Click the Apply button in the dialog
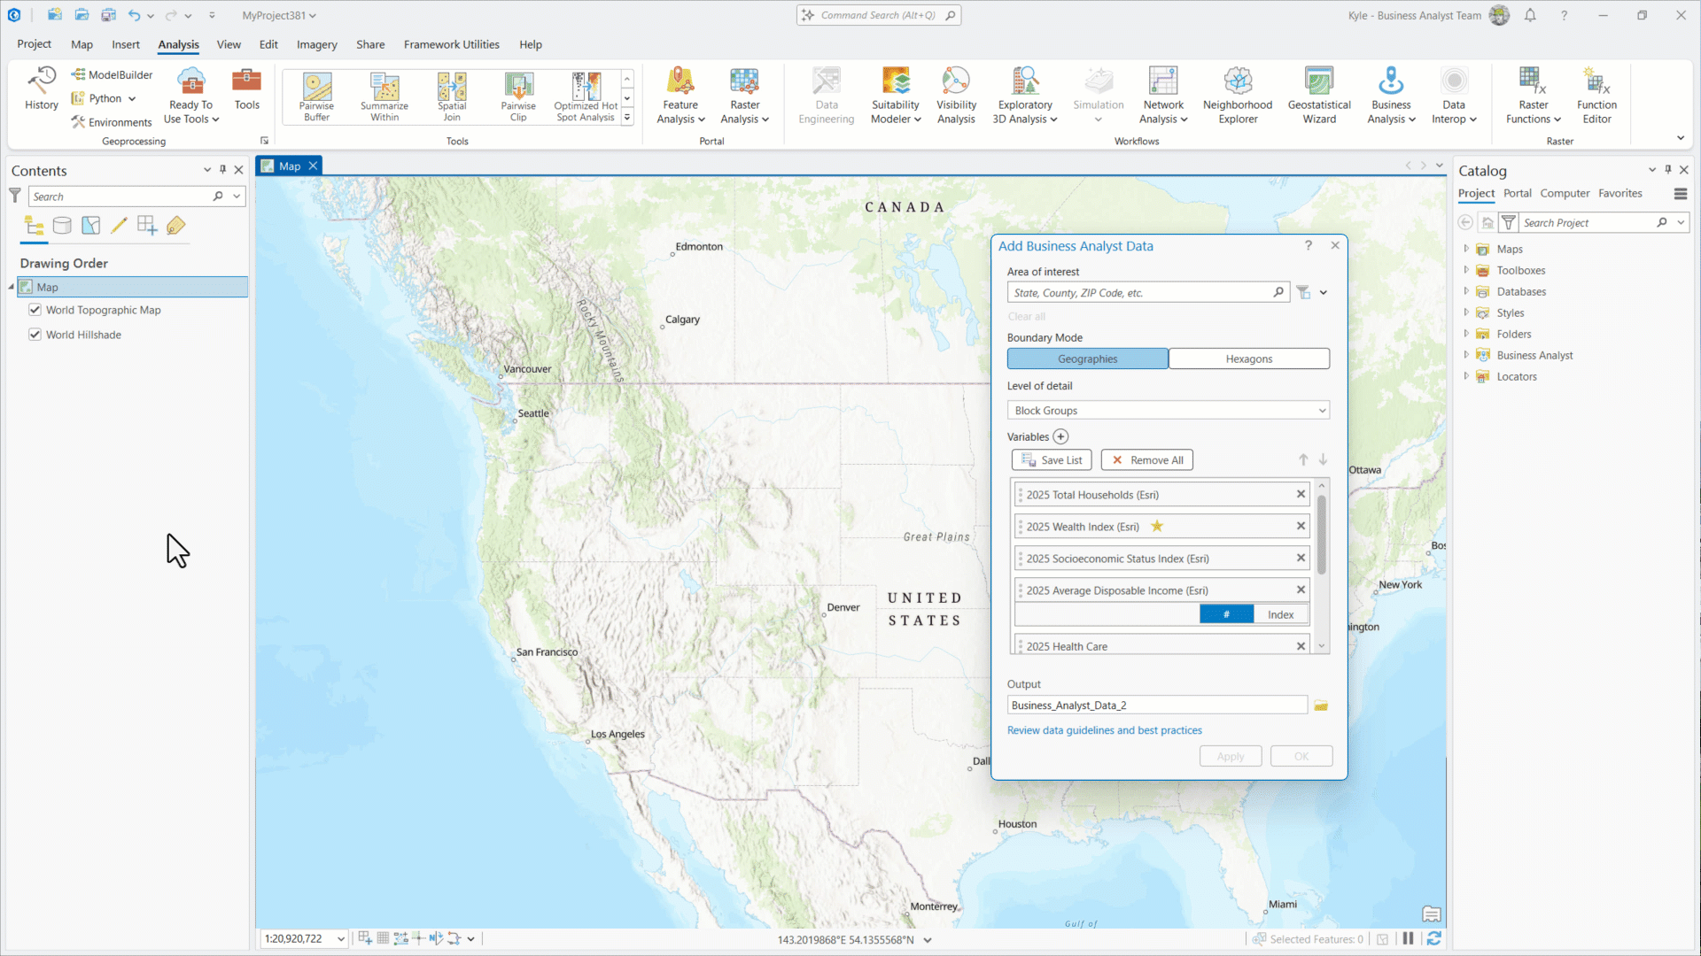The image size is (1701, 956). [1230, 756]
